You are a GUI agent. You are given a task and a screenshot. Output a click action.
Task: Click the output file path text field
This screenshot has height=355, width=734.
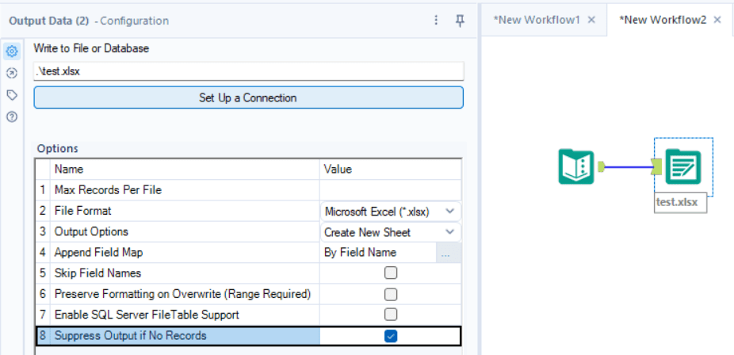click(248, 71)
